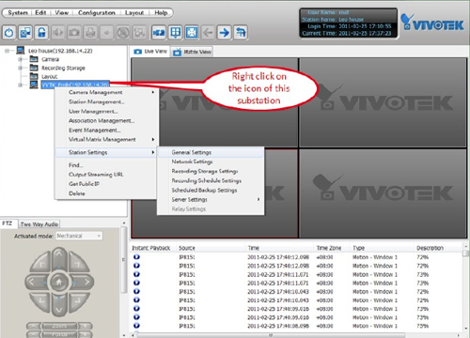This screenshot has width=470, height=338.
Task: Switch to the Two Way Audio tab
Action: [39, 224]
